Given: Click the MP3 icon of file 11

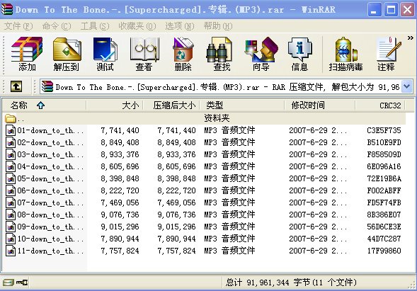Looking at the screenshot, I should coord(11,251).
